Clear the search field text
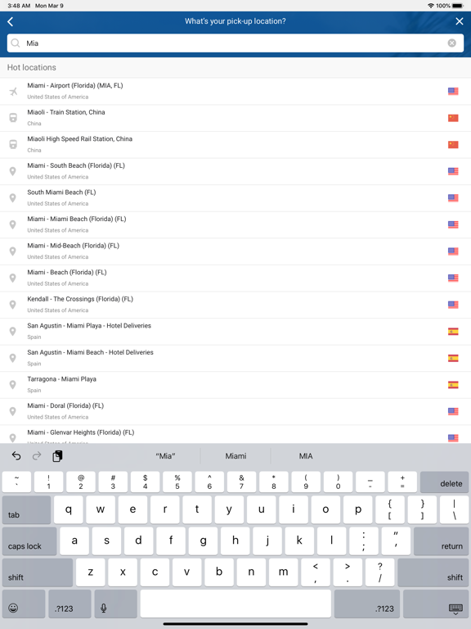The height and width of the screenshot is (629, 471). click(x=451, y=43)
